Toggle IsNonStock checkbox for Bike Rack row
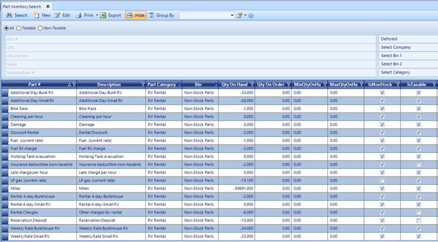438x242 pixels. click(383, 109)
